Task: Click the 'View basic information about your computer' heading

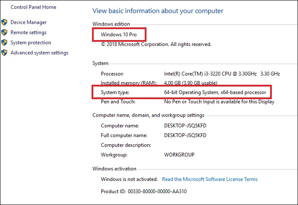Action: pyautogui.click(x=157, y=11)
